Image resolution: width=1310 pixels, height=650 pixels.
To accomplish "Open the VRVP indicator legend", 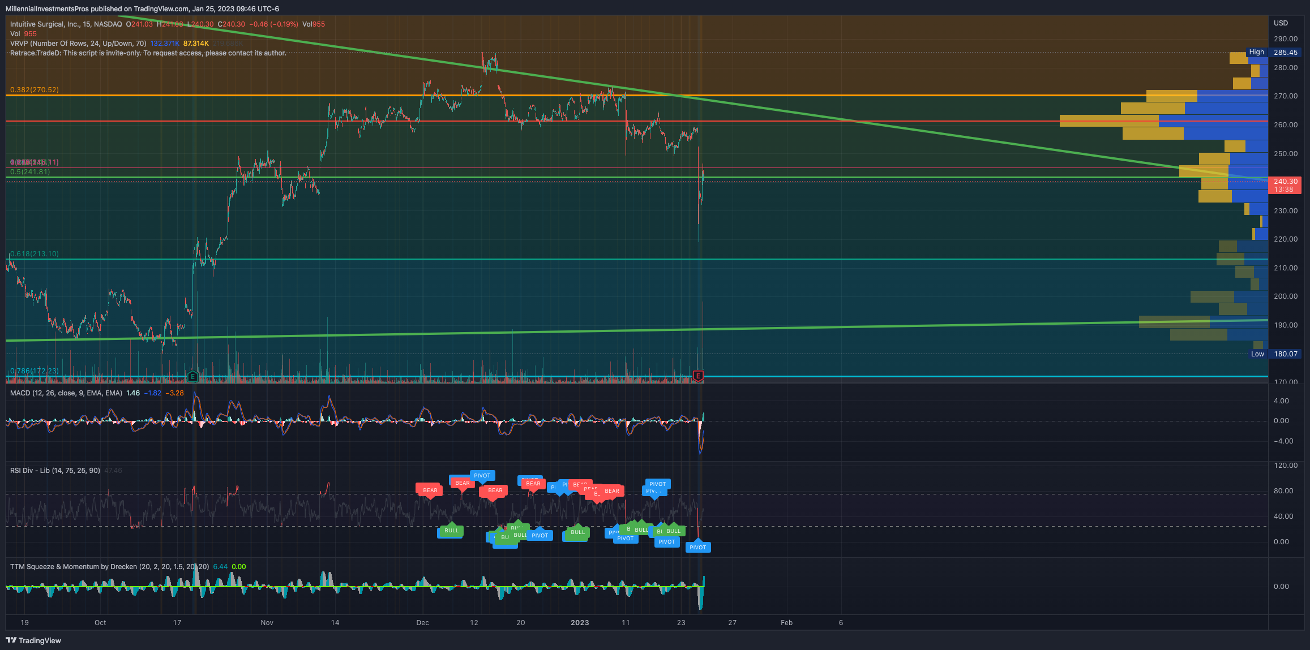I will pos(78,43).
